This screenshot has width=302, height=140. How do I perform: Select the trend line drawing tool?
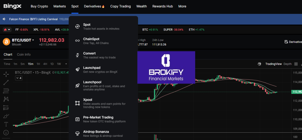tap(6, 82)
